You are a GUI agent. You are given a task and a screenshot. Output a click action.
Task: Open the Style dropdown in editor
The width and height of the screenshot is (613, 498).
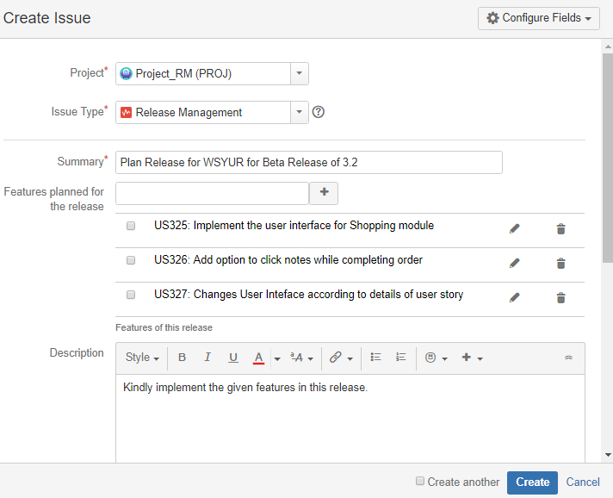point(142,358)
